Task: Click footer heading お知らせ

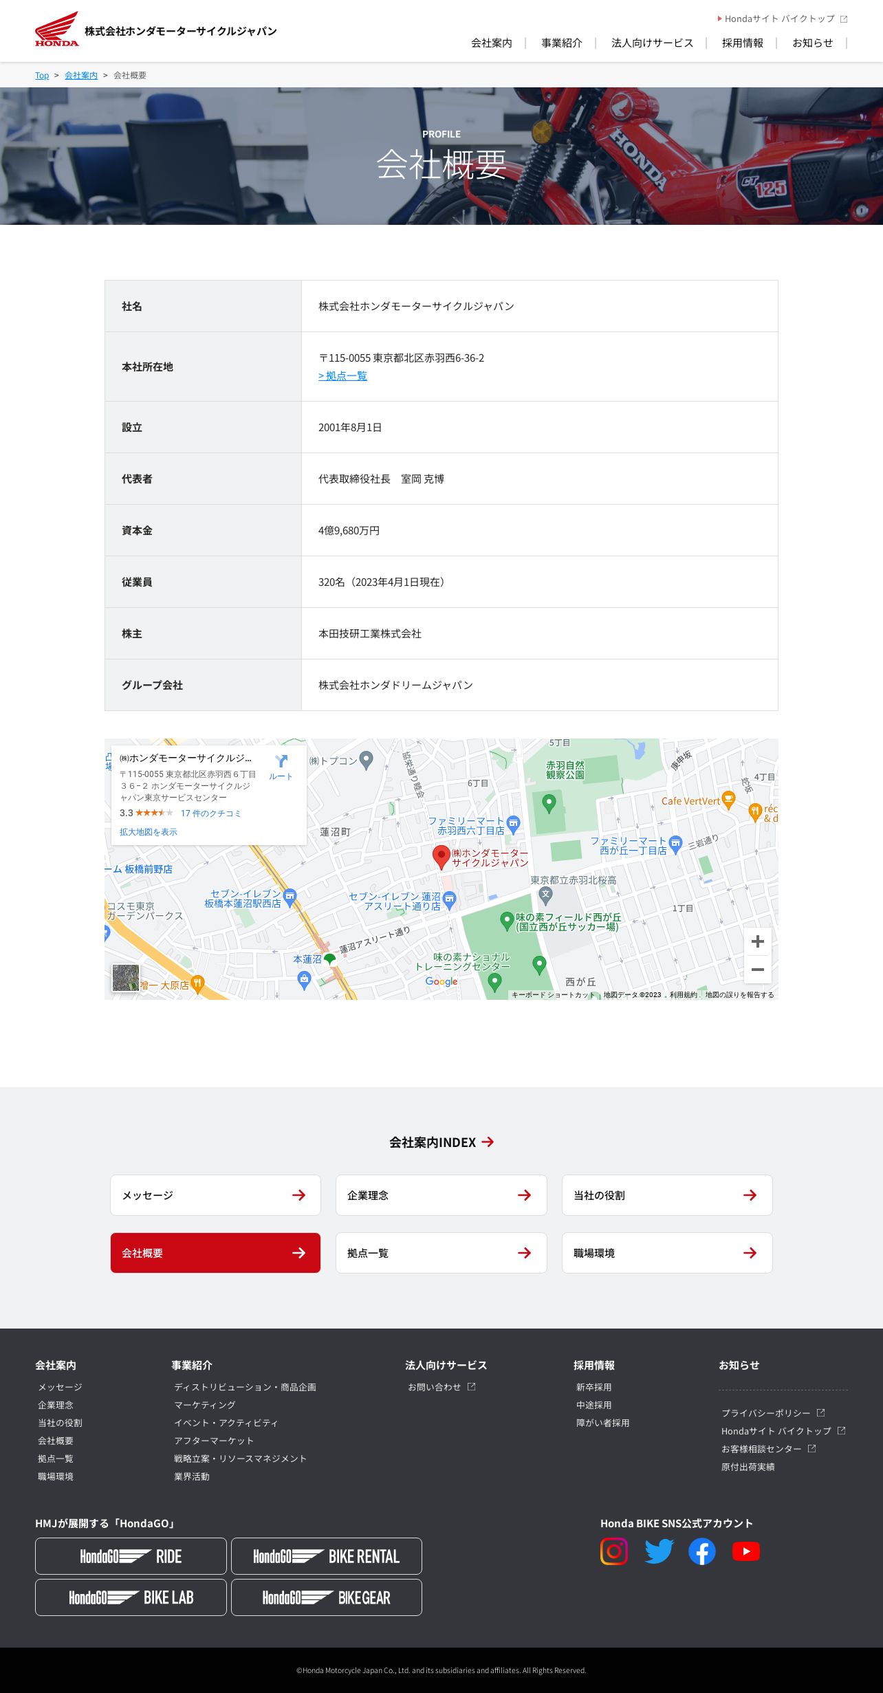Action: coord(739,1365)
